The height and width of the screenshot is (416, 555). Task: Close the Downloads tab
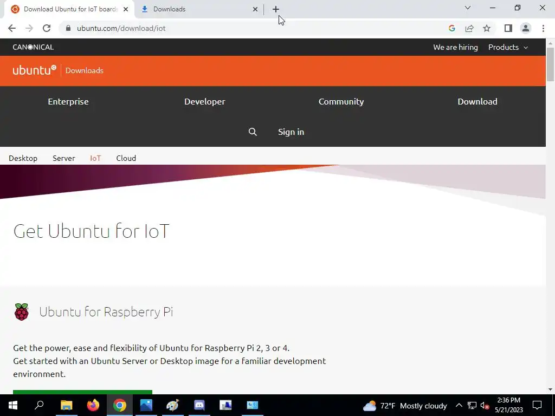click(255, 9)
